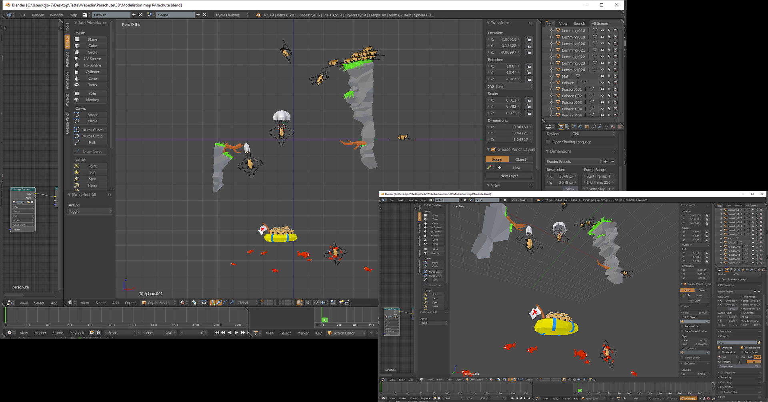Open Modifiers wrench tab in top window

coord(600,126)
